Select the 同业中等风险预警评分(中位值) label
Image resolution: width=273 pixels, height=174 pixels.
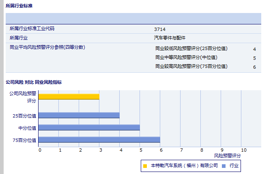click(x=186, y=57)
